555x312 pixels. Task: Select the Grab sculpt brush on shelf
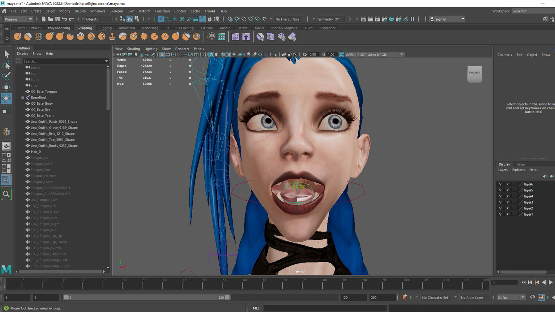[x=49, y=36]
